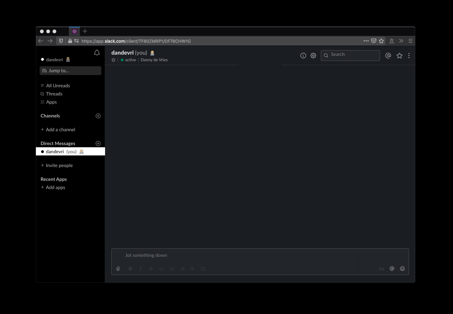Image resolution: width=453 pixels, height=314 pixels.
Task: Toggle bold formatting in composer
Action: [130, 268]
